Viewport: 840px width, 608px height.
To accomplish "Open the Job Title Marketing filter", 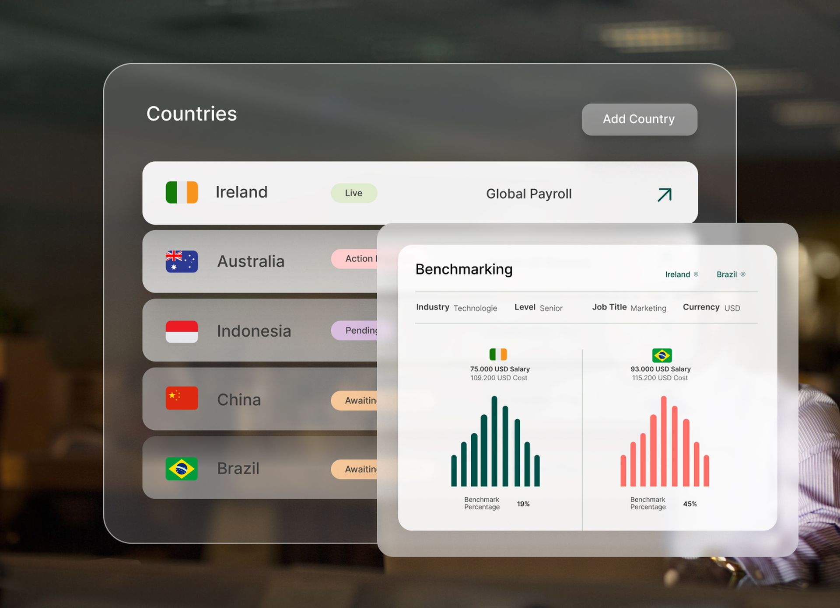I will click(x=648, y=308).
